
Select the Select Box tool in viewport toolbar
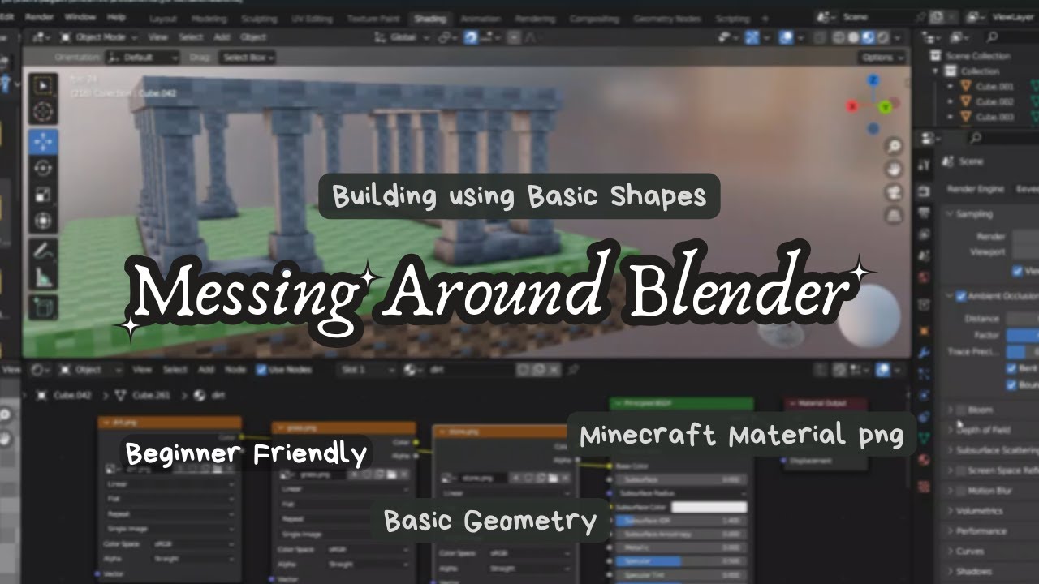click(43, 85)
